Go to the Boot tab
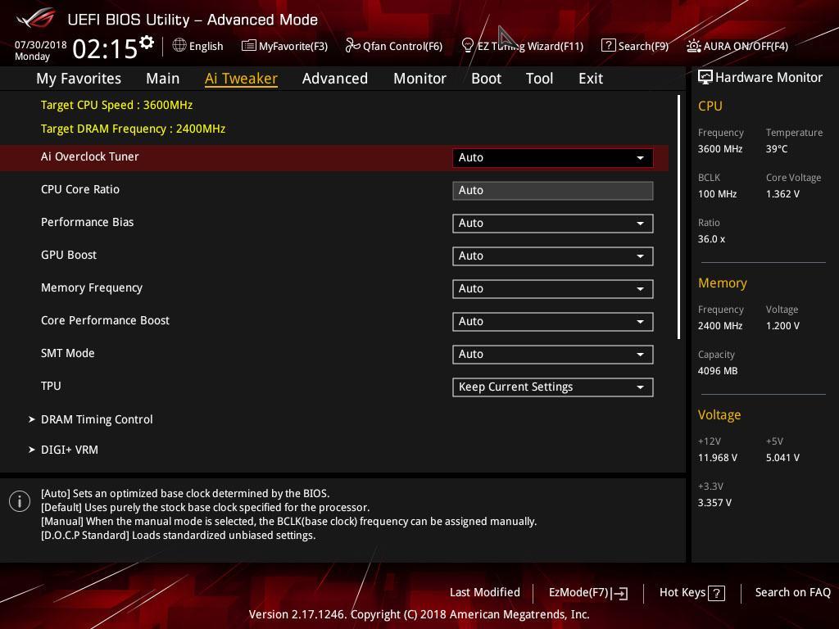This screenshot has height=629, width=839. [486, 79]
